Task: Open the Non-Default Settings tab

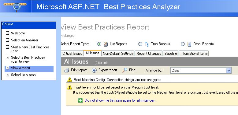Action: click(118, 54)
